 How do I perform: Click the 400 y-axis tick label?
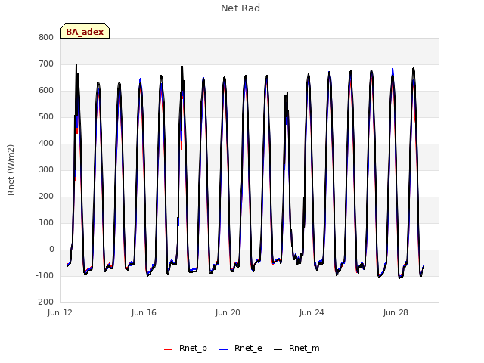point(46,144)
